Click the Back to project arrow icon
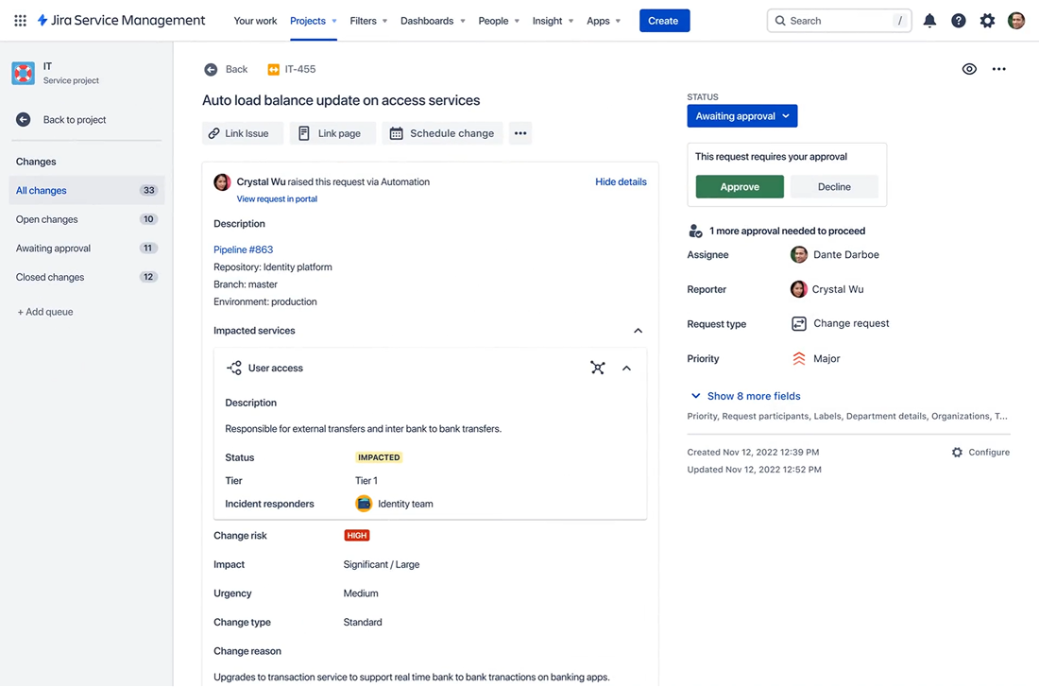This screenshot has width=1039, height=687. (x=24, y=119)
